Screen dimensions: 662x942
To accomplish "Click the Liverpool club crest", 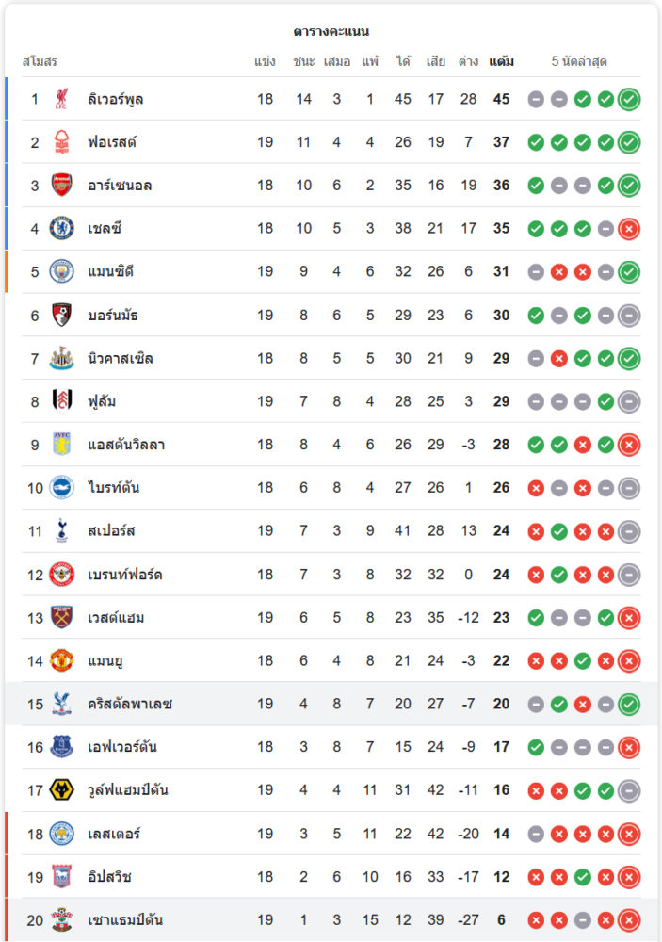I will 61,99.
